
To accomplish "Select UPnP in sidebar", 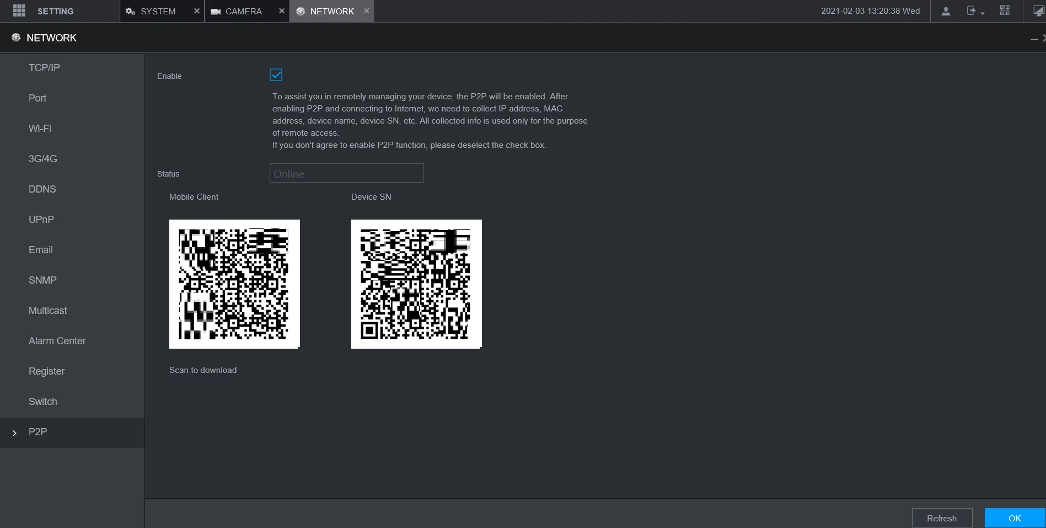I will click(x=72, y=220).
